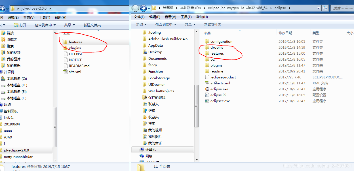
Task: Select plugins folder icon in jd-eclipse window
Action: 65,48
